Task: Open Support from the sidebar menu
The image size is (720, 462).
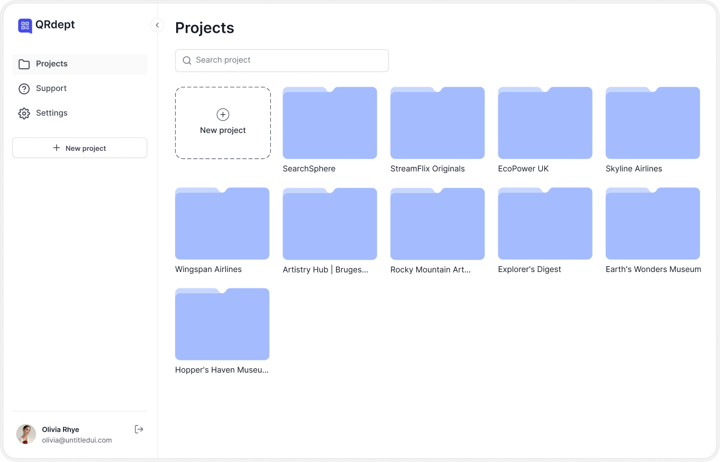Action: (x=51, y=88)
